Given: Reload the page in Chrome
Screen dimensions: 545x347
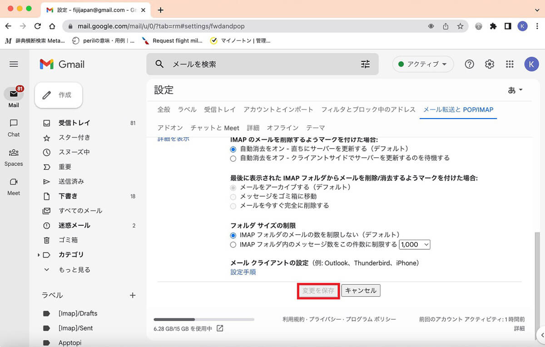Looking at the screenshot, I should (x=37, y=26).
